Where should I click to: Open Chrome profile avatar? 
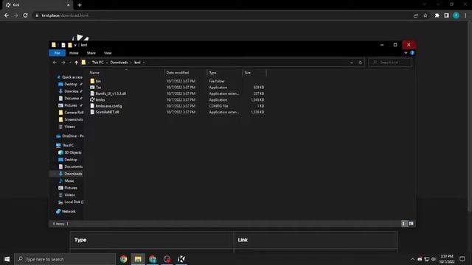[456, 15]
